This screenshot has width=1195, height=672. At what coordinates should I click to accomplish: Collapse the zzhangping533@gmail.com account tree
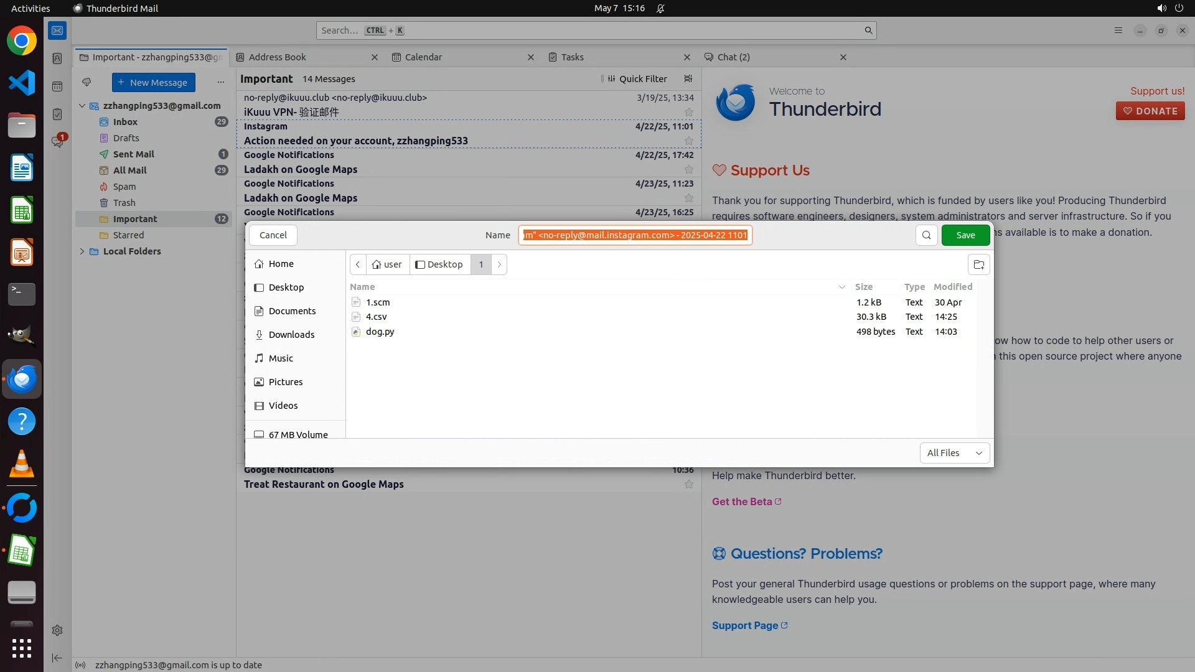(x=82, y=106)
